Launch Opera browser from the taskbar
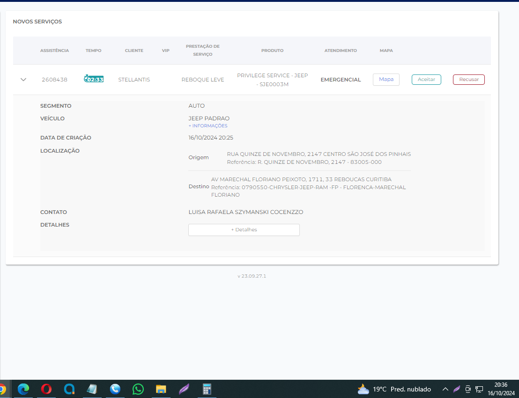The width and height of the screenshot is (519, 398). (46, 389)
